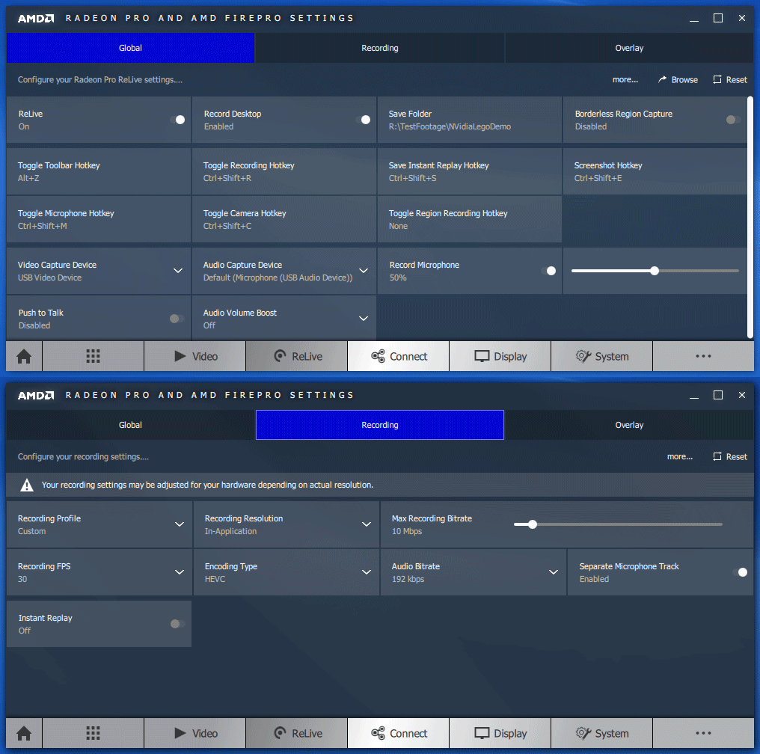This screenshot has width=760, height=754.
Task: Adjust Max Recording Bitrate slider handle
Action: click(x=532, y=524)
